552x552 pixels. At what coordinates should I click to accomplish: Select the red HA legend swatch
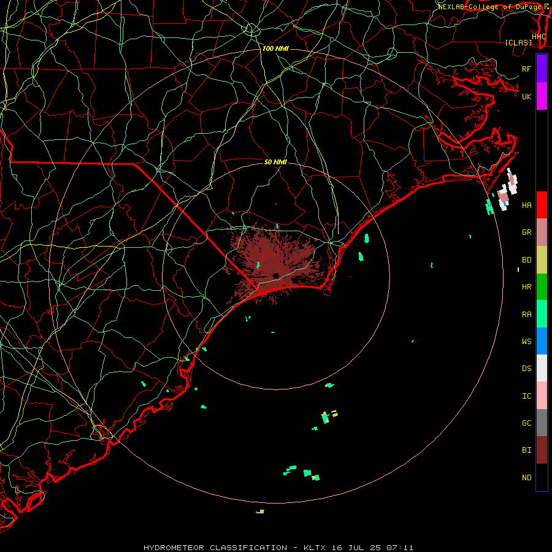click(x=542, y=205)
